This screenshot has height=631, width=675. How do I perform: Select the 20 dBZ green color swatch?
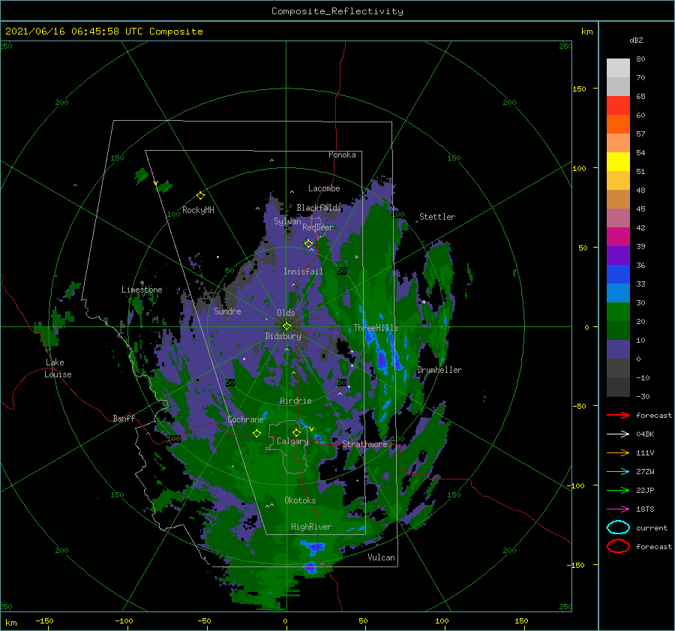(618, 312)
